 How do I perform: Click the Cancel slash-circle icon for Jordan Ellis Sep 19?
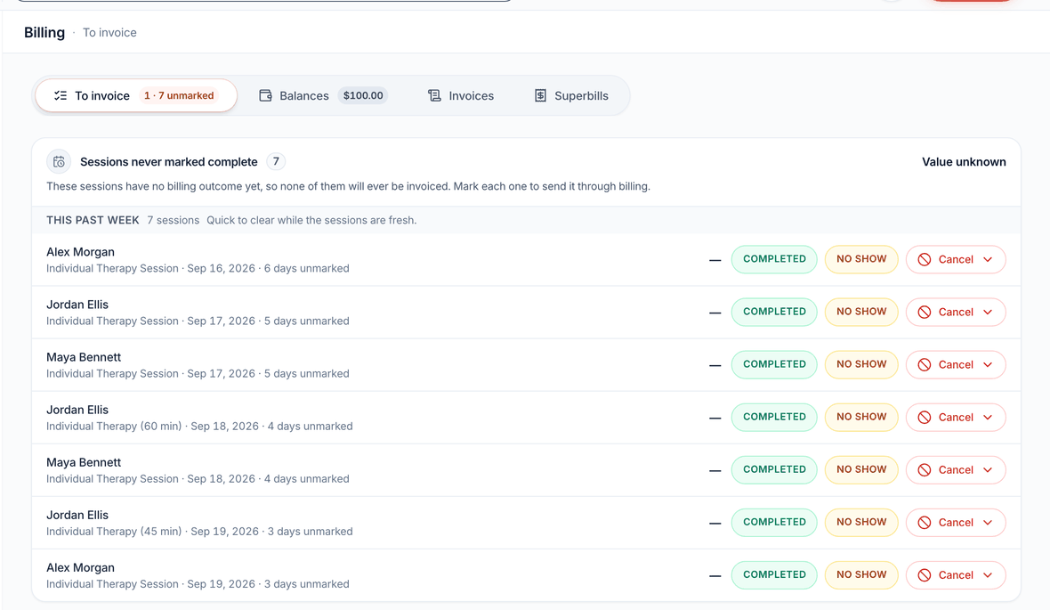tap(925, 523)
